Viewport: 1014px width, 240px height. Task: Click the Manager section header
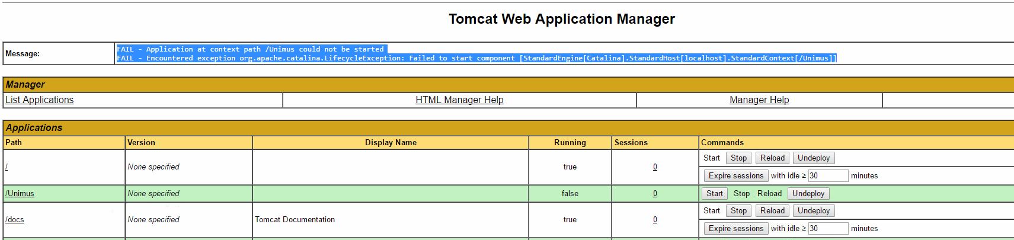pyautogui.click(x=508, y=84)
